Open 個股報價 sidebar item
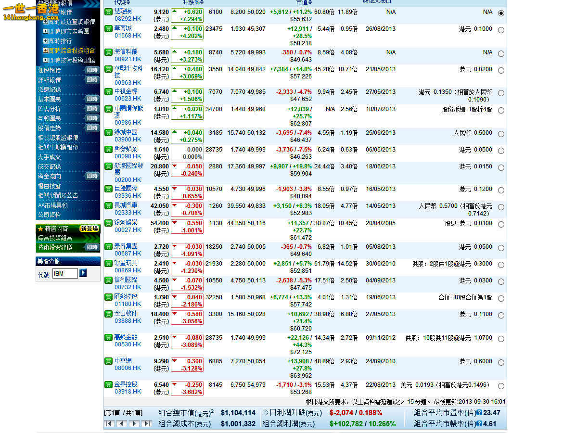Screen dimensions: 563x433 [x=50, y=70]
